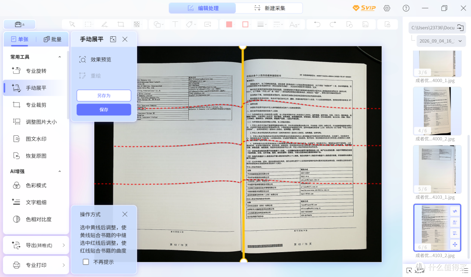Click the C:\Users\23736\Docu path field
The width and height of the screenshot is (471, 277).
(433, 28)
